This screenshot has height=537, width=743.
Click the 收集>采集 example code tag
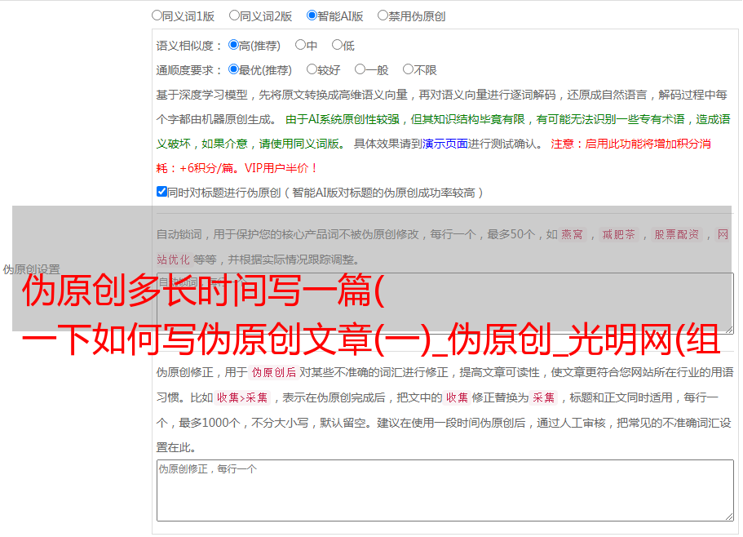242,398
